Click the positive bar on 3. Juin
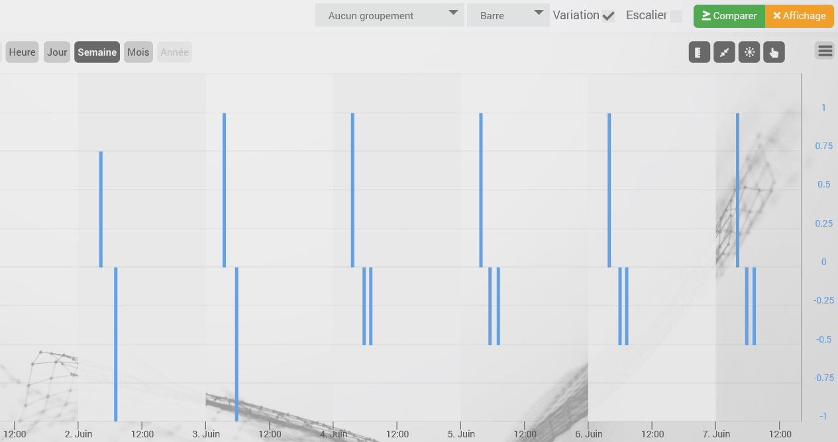The height and width of the screenshot is (442, 838). coord(225,190)
